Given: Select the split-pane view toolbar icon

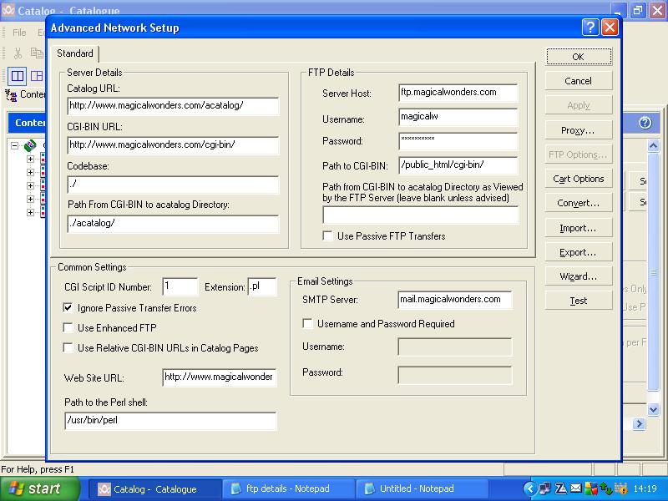Looking at the screenshot, I should click(18, 76).
